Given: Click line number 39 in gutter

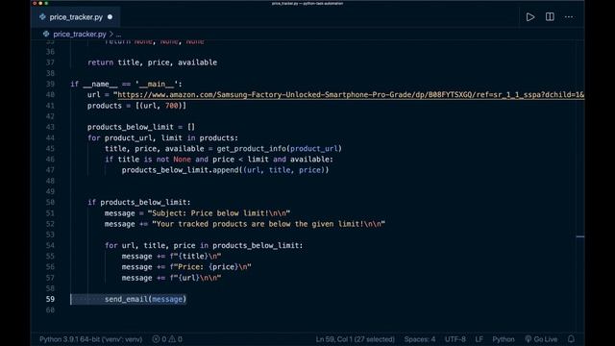Looking at the screenshot, I should [50, 84].
